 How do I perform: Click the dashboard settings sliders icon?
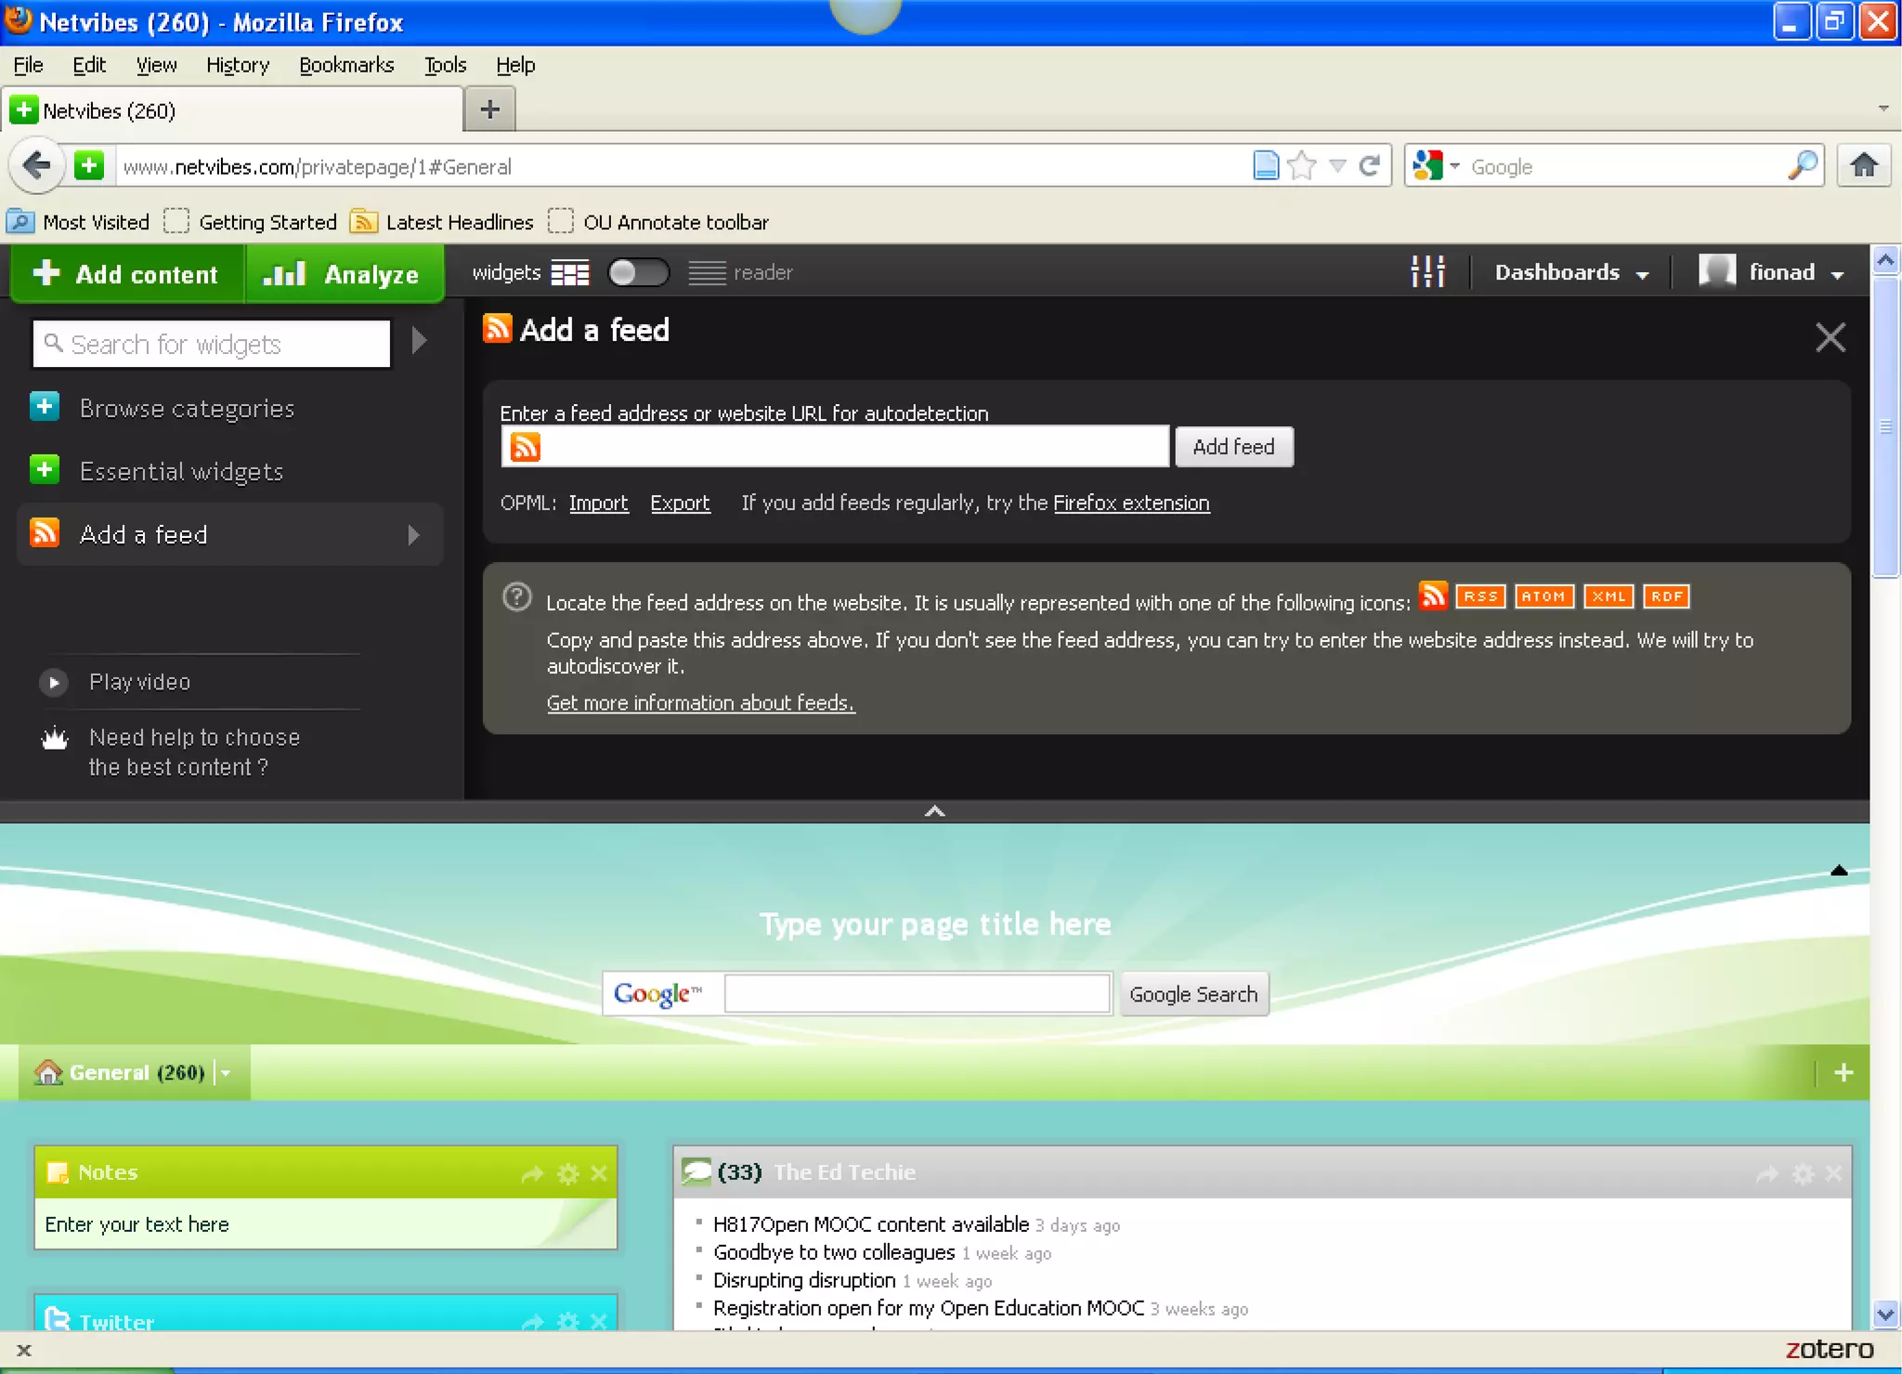(x=1427, y=272)
